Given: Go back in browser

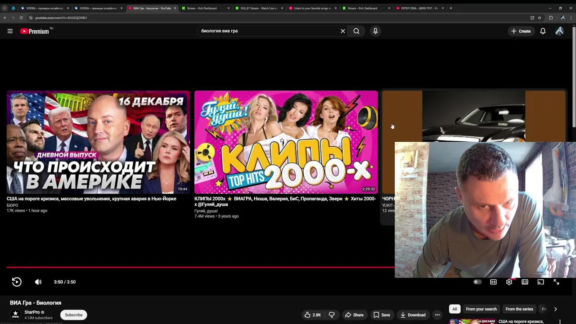Looking at the screenshot, I should 5,18.
